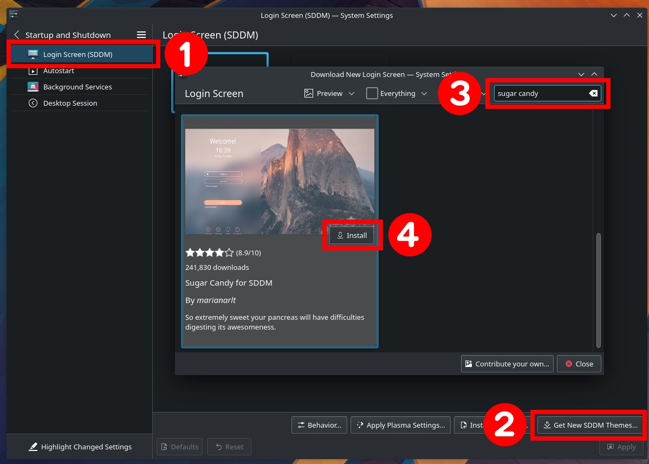The width and height of the screenshot is (649, 464).
Task: Open the Preview view mode dropdown
Action: pos(329,94)
